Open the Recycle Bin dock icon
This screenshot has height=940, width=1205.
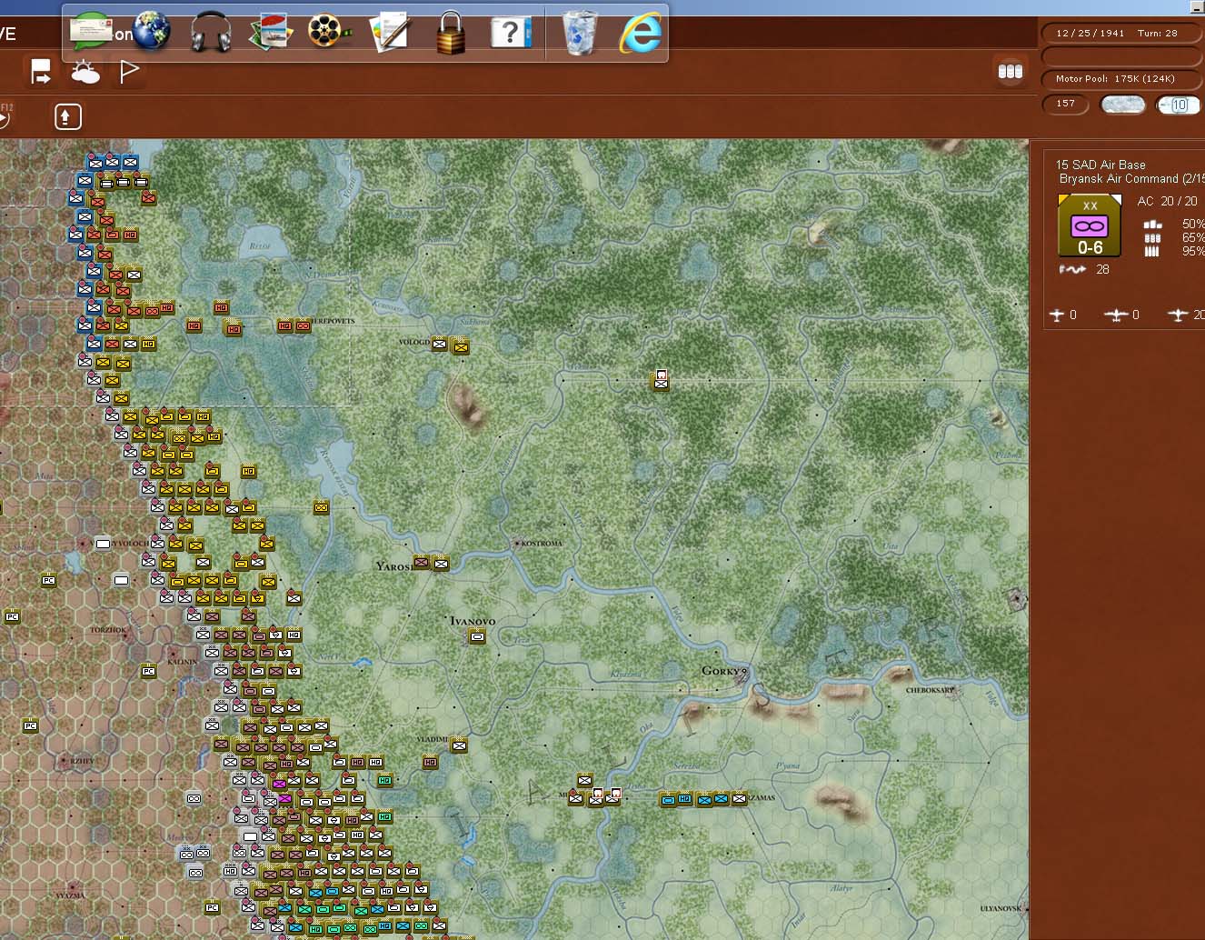click(x=580, y=33)
